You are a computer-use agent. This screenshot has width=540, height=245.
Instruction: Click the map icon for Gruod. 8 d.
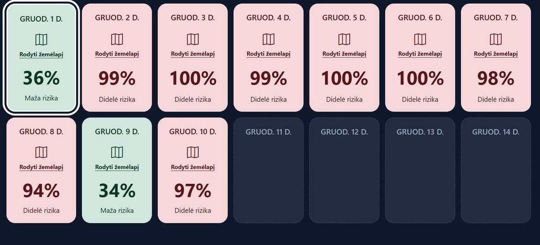(41, 152)
